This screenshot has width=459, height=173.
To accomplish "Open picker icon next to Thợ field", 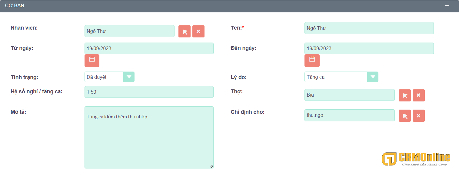I will tap(405, 95).
